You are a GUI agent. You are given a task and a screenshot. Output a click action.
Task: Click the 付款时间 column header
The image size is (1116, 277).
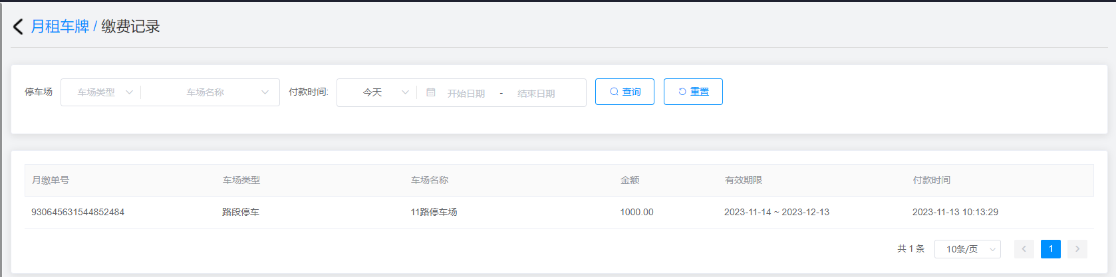point(932,180)
